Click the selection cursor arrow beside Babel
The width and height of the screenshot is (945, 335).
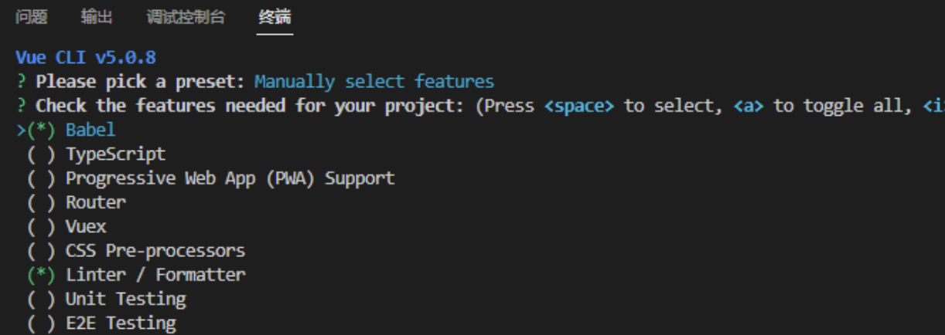point(21,130)
